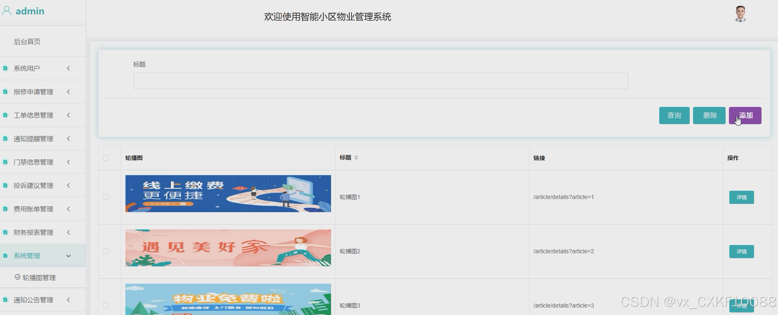Viewport: 778px width, 315px height.
Task: Click the 轮播图3 title cell
Action: point(350,306)
